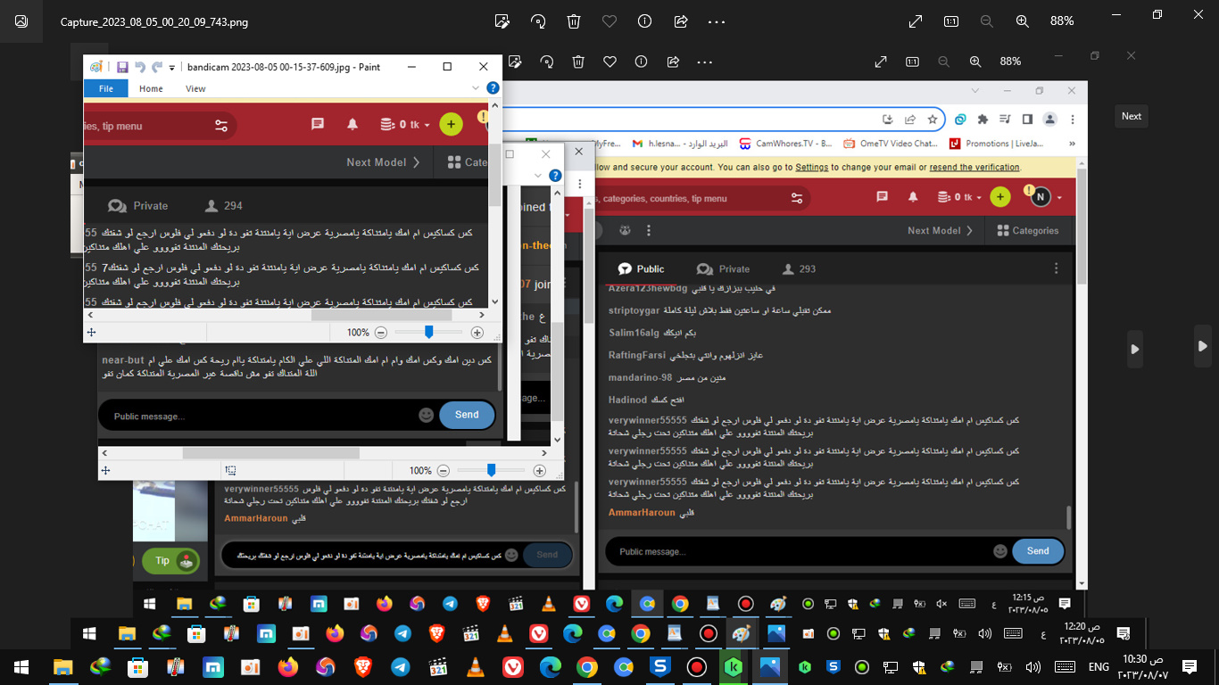Screen dimensions: 1219x685
Task: Share the capture using the topmost share icon
Action: [681, 21]
